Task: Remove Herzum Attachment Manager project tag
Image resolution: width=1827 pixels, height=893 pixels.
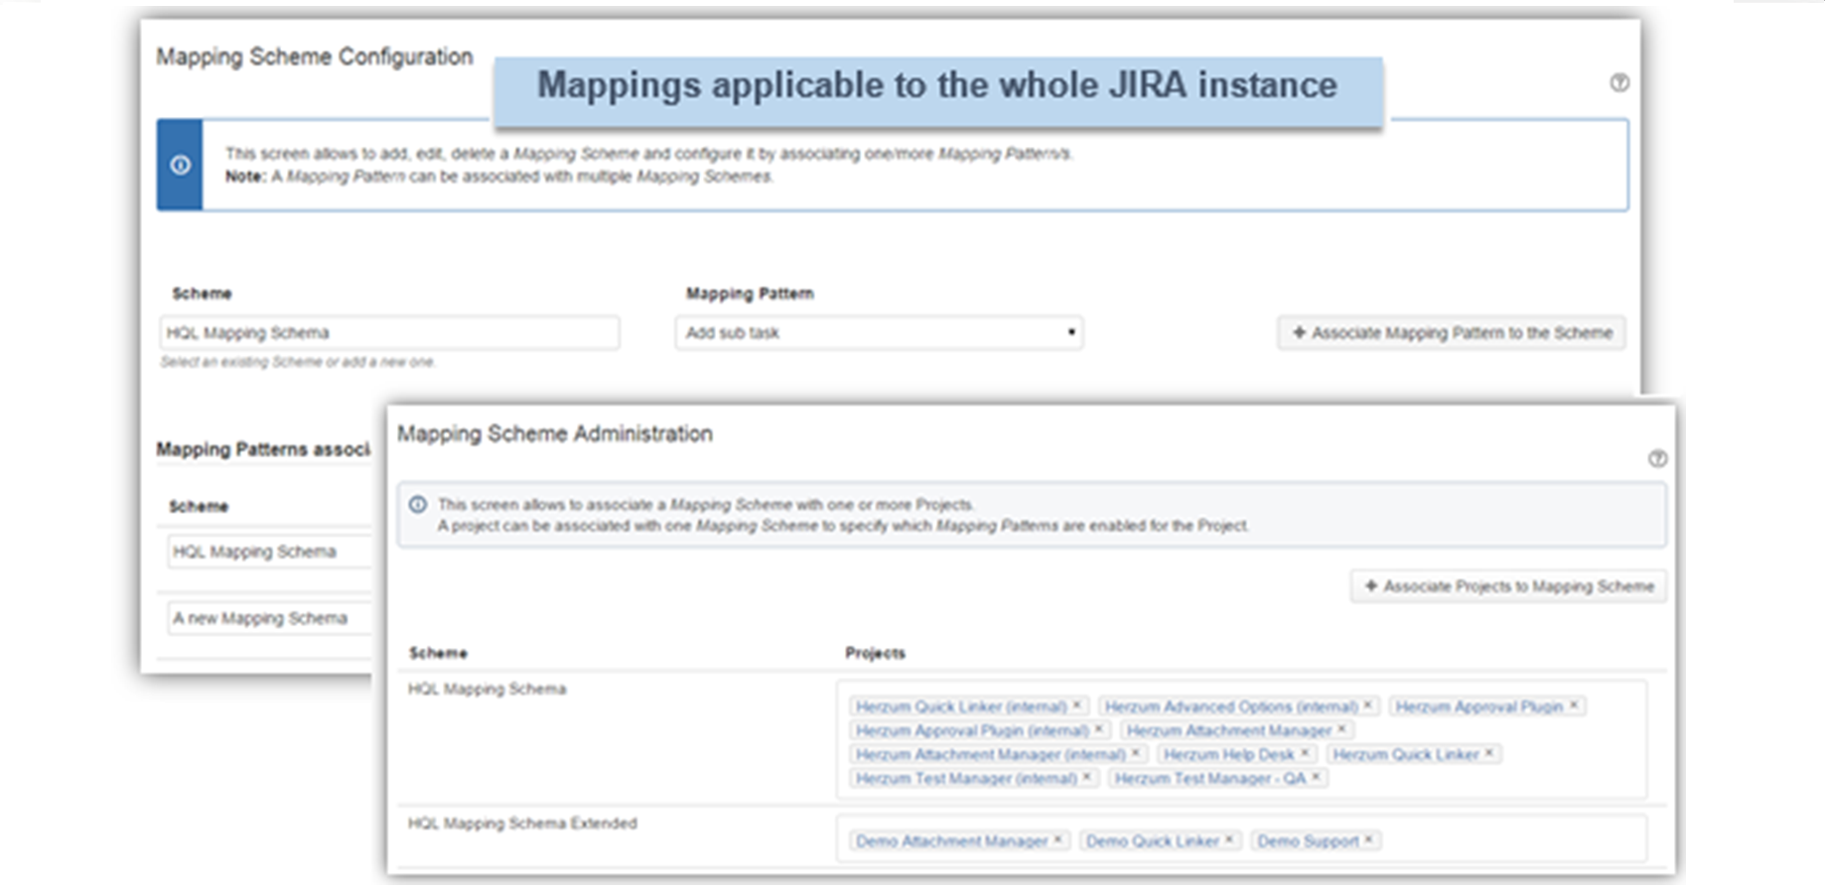Action: (x=1341, y=729)
